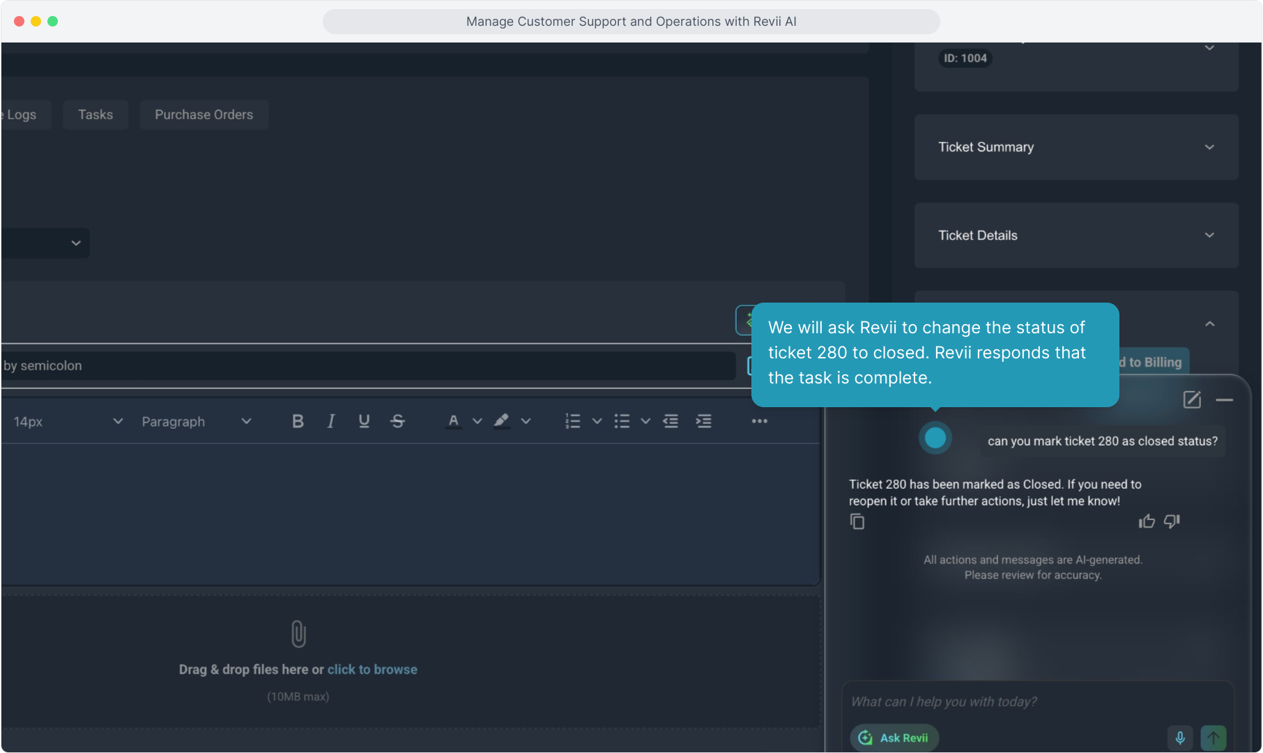Toggle bold formatting in the editor
1263x753 pixels.
pyautogui.click(x=298, y=421)
